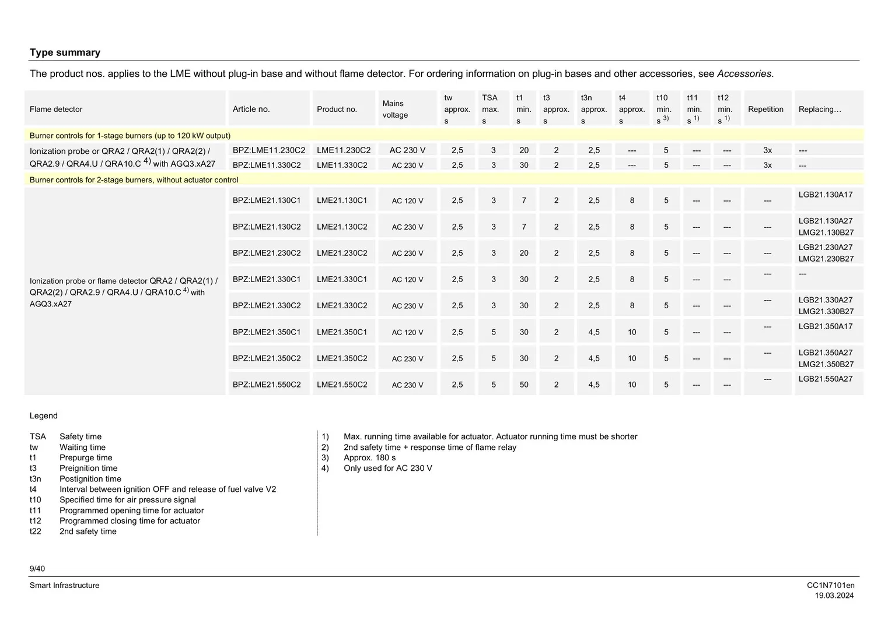The width and height of the screenshot is (888, 627).
Task: Click the "Legend" heading
Action: pyautogui.click(x=44, y=416)
